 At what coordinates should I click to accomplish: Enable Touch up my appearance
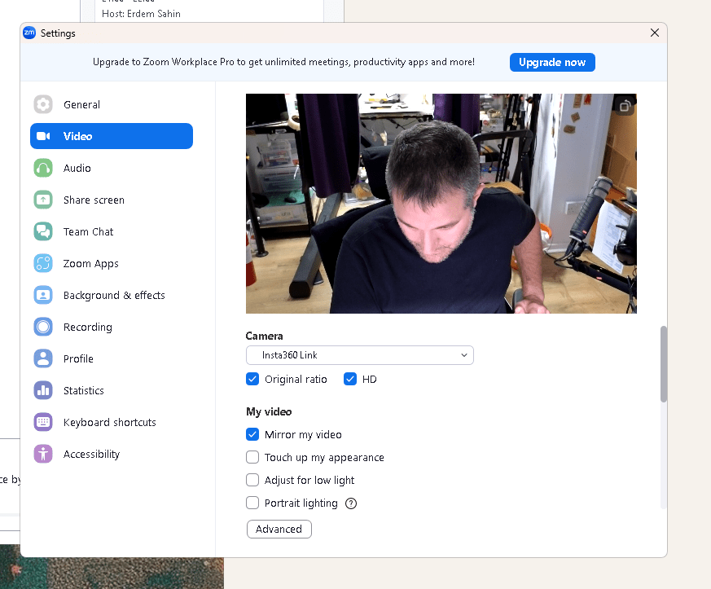coord(252,457)
